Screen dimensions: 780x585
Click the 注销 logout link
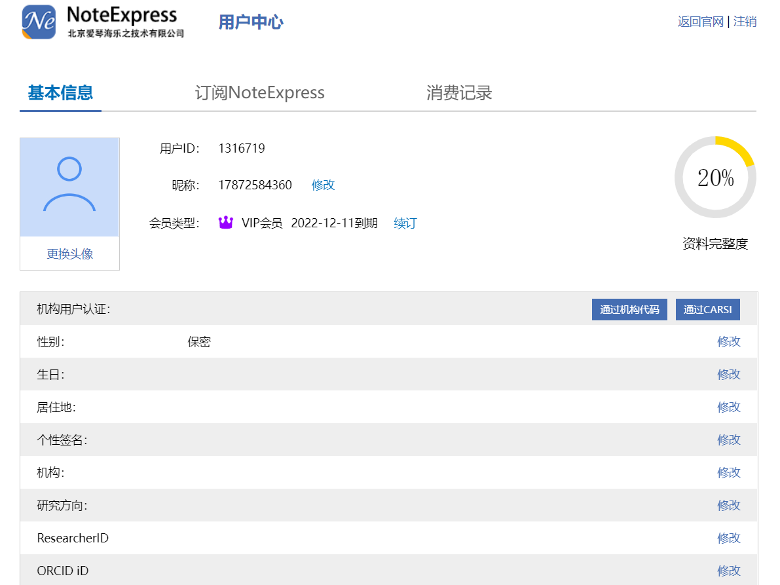click(x=745, y=22)
